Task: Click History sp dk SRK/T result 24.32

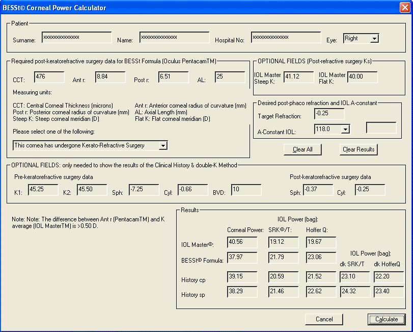Action: tap(355, 292)
